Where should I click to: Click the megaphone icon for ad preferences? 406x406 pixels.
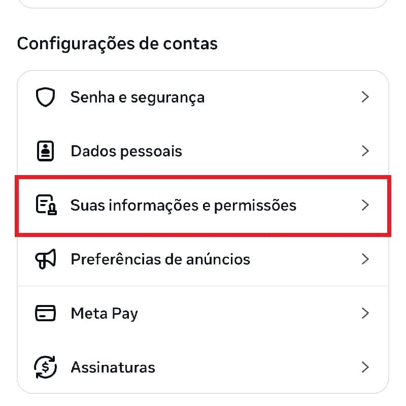[x=45, y=259]
